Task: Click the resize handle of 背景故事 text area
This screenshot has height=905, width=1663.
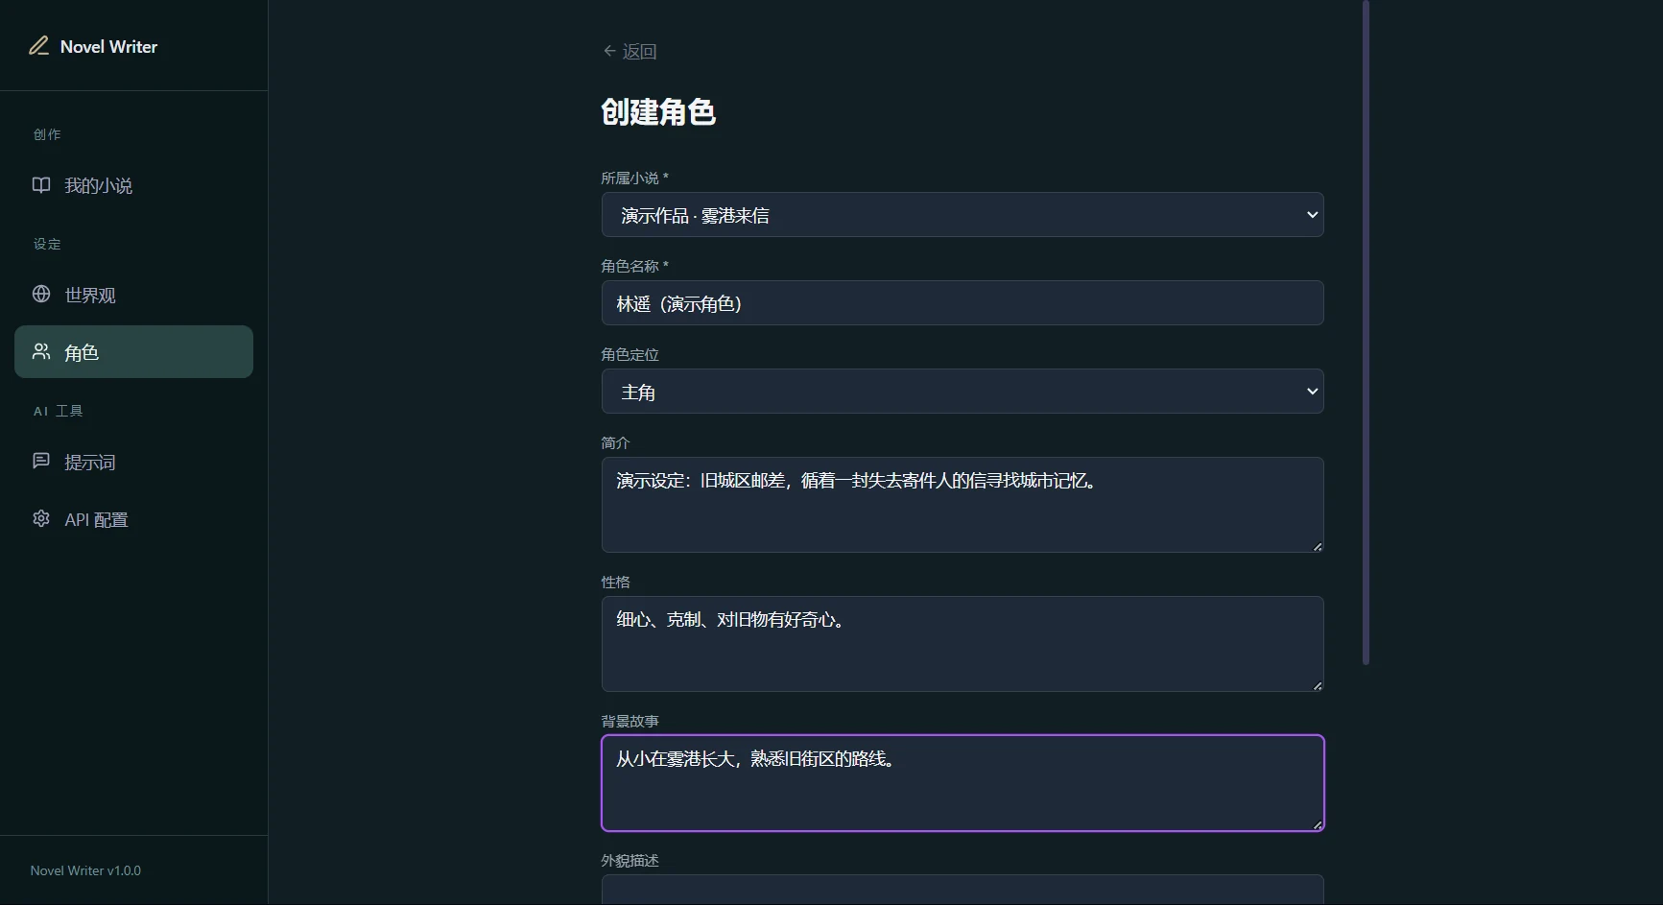Action: pos(1318,824)
